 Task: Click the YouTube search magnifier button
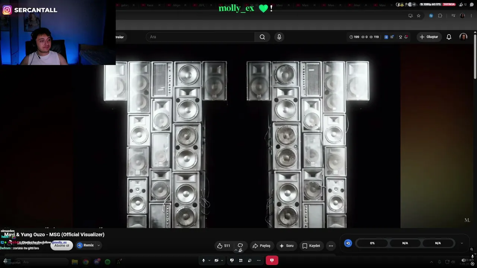coord(262,37)
